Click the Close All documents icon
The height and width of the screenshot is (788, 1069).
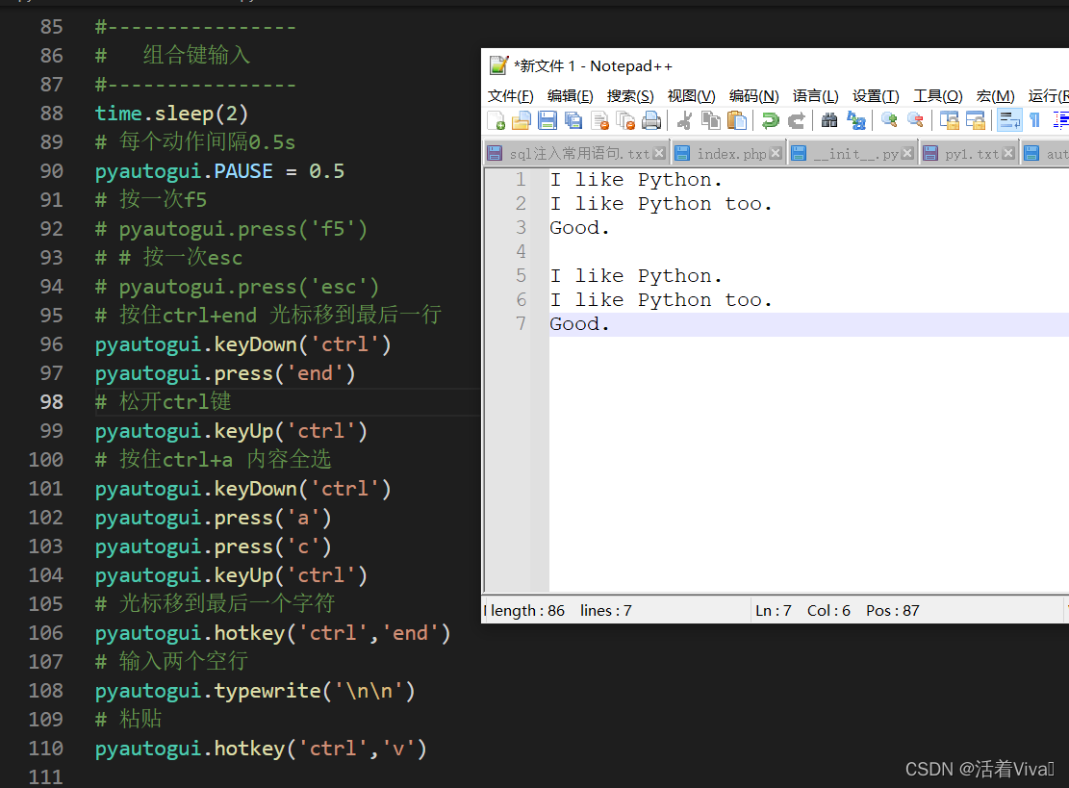click(x=625, y=120)
